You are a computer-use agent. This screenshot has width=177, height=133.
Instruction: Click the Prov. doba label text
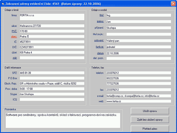[x=11, y=89]
